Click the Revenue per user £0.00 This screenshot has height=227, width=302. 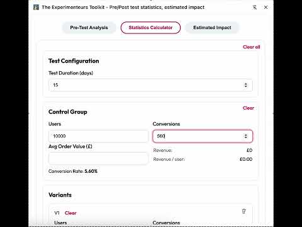[x=246, y=159]
